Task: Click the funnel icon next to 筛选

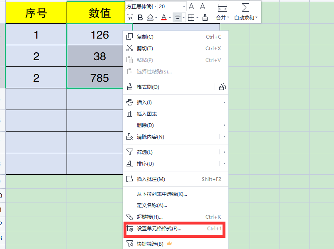Action: pyautogui.click(x=129, y=152)
